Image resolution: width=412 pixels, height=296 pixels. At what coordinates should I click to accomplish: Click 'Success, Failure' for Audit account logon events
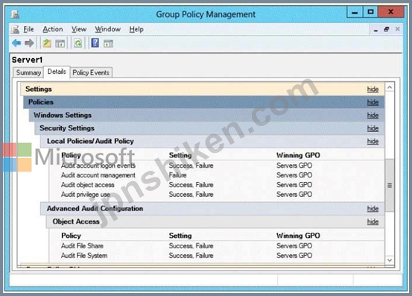pos(191,166)
